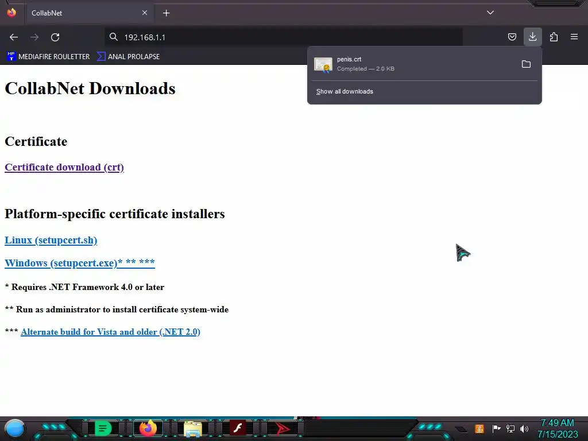Open the Firefox hamburger menu
The height and width of the screenshot is (441, 588).
coord(574,37)
